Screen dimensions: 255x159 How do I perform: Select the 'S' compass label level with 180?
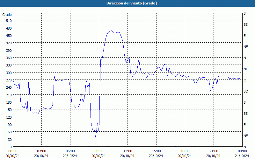coord(244,102)
